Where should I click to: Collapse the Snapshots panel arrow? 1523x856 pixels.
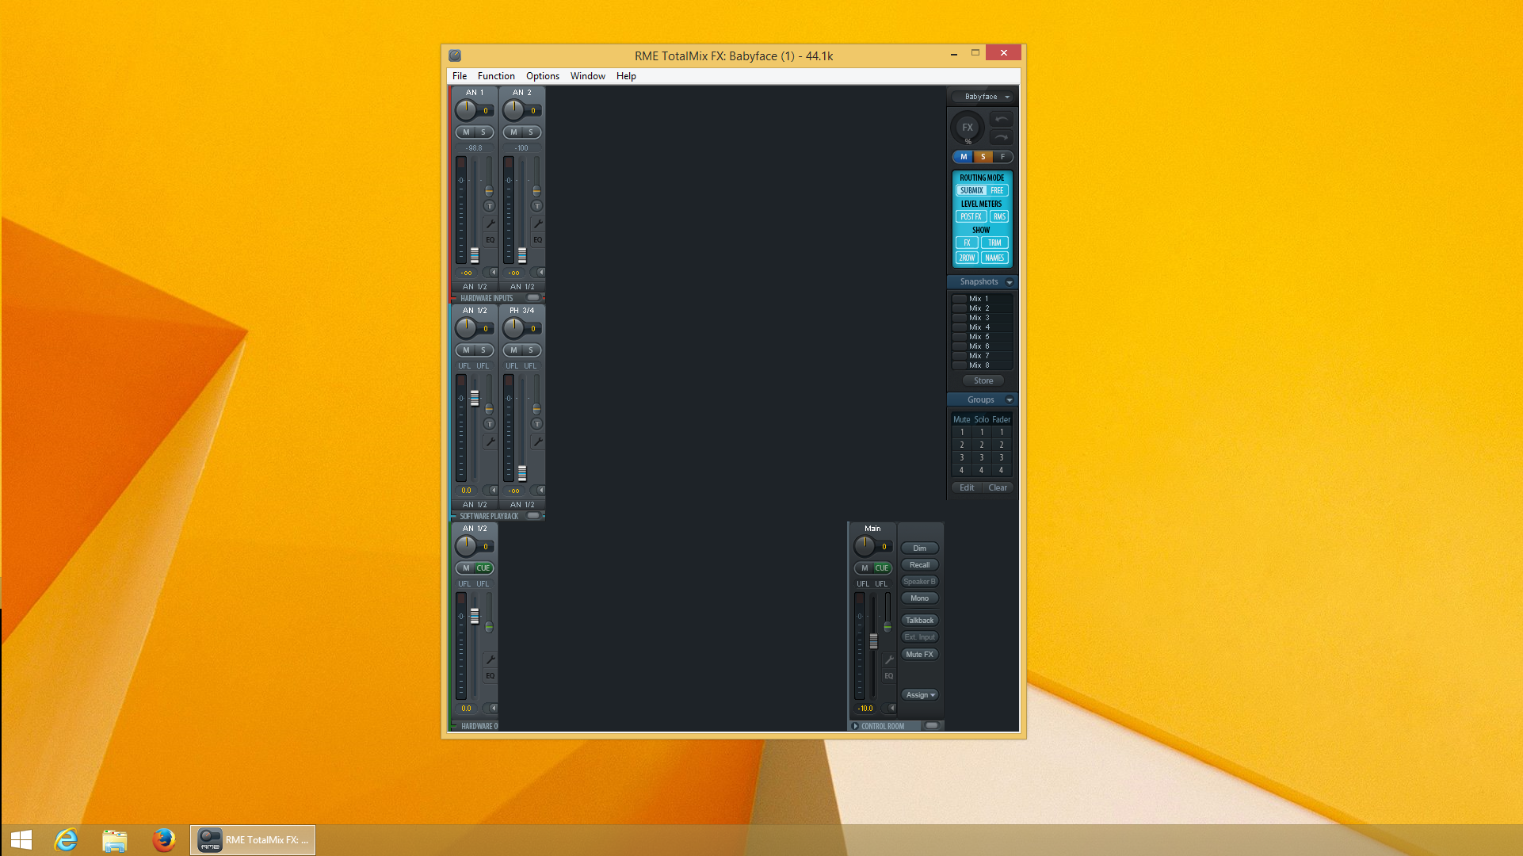1010,282
